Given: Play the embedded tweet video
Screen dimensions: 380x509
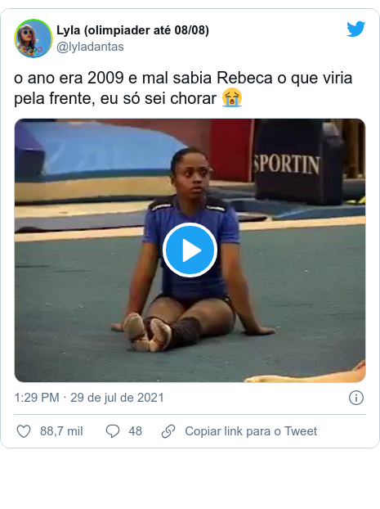Looking at the screenshot, I should pyautogui.click(x=190, y=250).
